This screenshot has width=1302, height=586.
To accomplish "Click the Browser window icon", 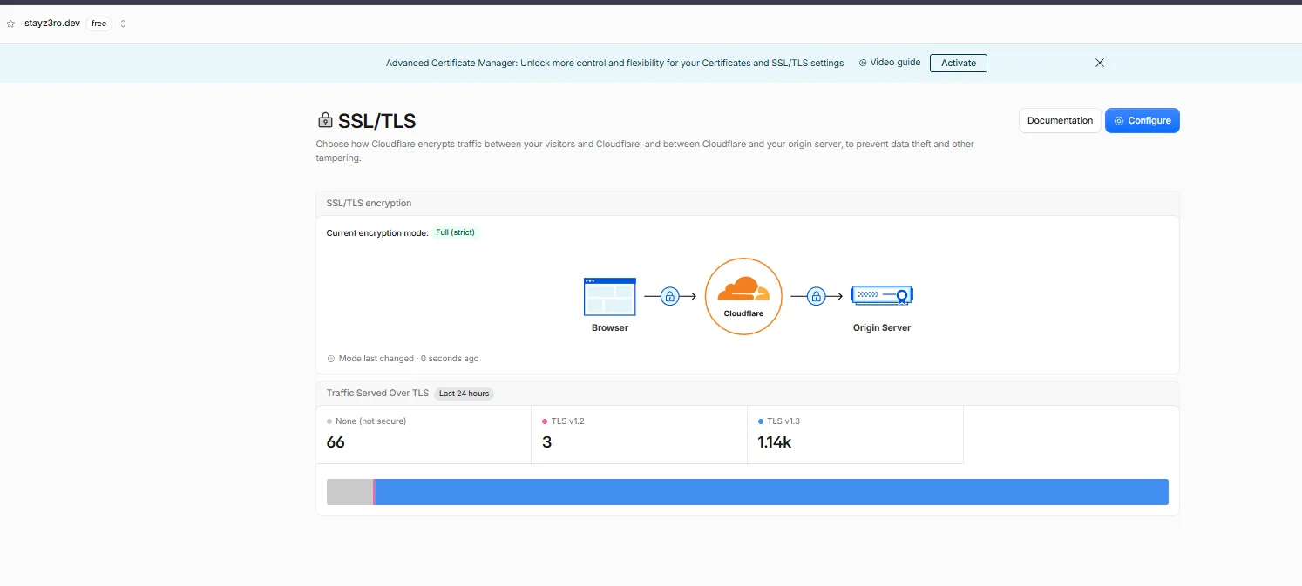I will 610,296.
